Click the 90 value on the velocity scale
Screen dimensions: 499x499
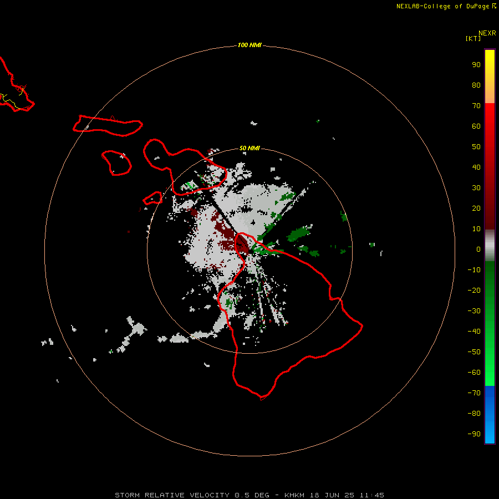tap(476, 65)
